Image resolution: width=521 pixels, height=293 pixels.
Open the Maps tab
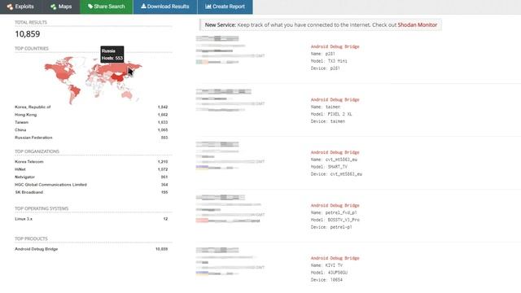[61, 7]
